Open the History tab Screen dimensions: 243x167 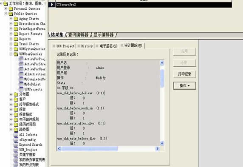click(85, 46)
